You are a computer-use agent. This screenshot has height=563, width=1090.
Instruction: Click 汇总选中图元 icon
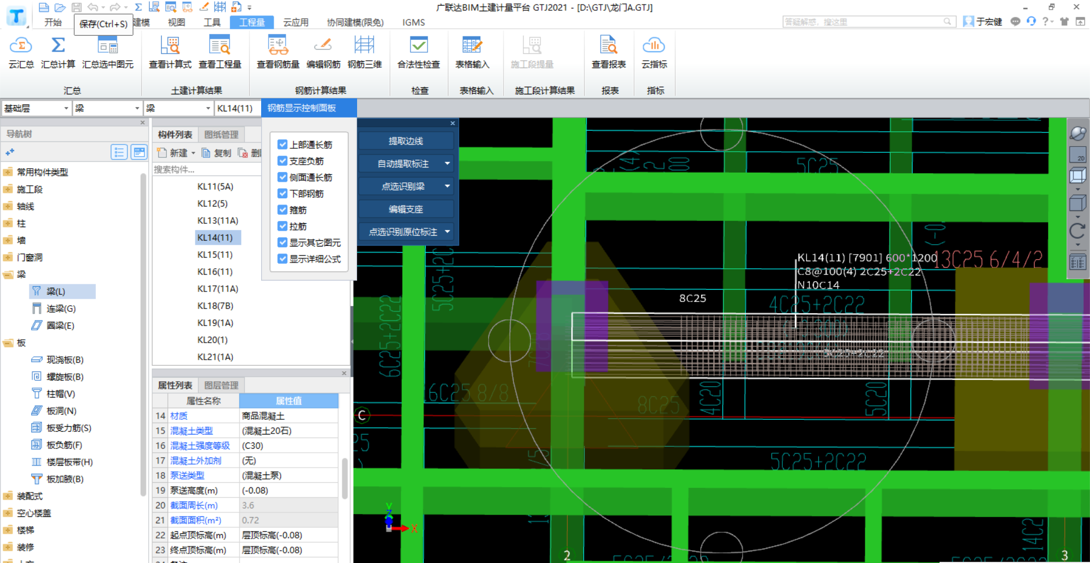108,52
